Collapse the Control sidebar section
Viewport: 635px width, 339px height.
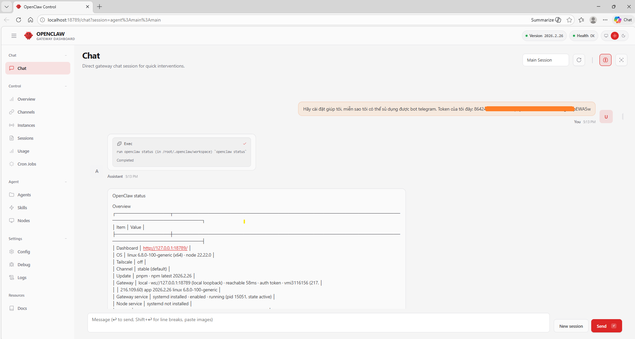pyautogui.click(x=66, y=86)
